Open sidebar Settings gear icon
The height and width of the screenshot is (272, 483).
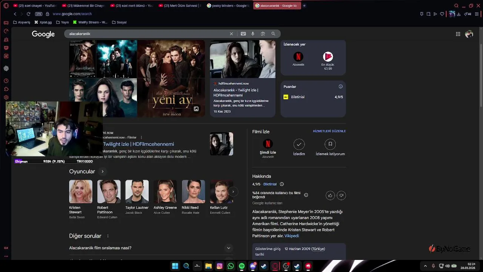(6, 97)
